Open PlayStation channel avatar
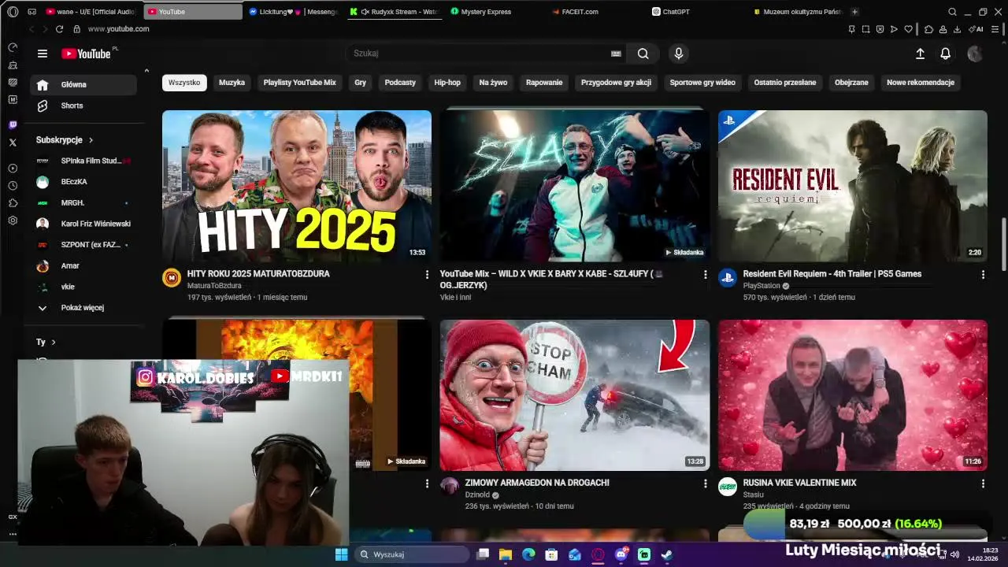Viewport: 1008px width, 567px height. 728,277
